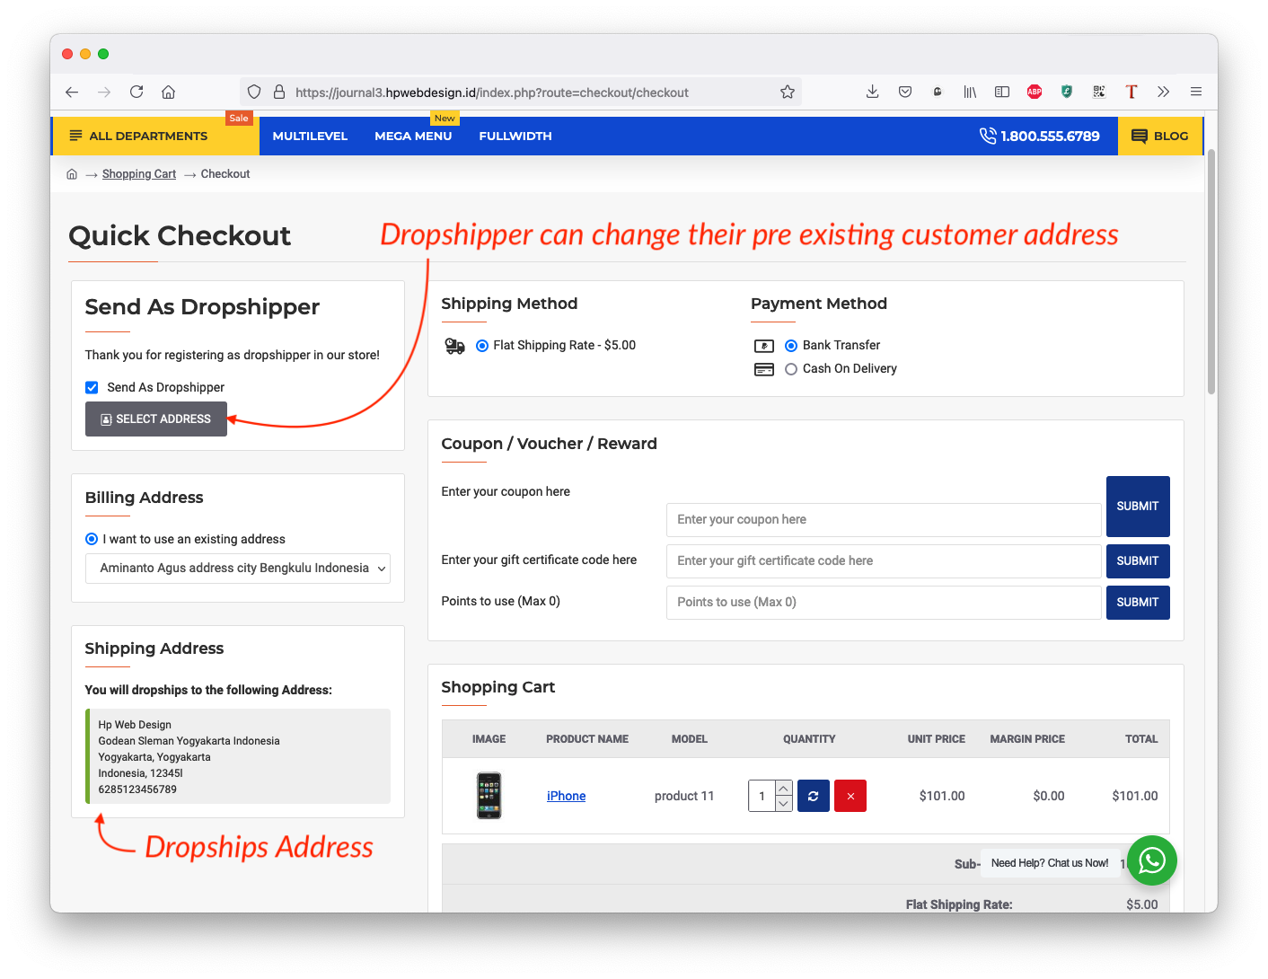This screenshot has width=1268, height=979.
Task: Open the Shopping Cart breadcrumb link
Action: [139, 174]
